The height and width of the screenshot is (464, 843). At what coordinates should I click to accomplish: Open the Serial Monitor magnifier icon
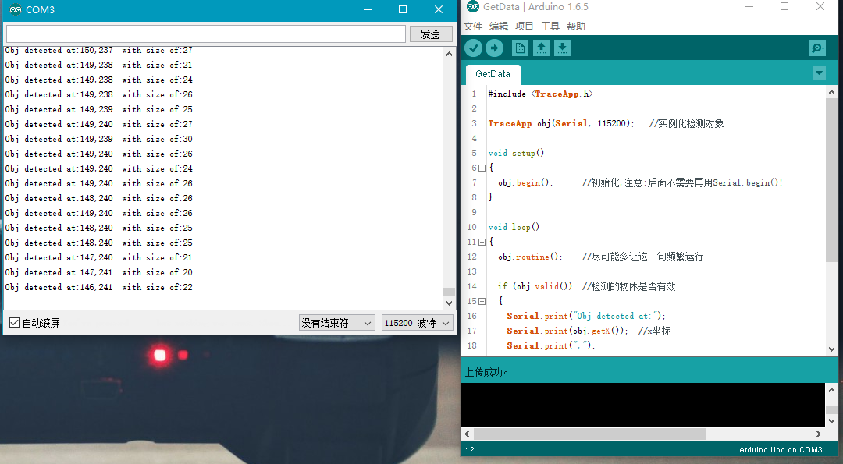point(817,48)
